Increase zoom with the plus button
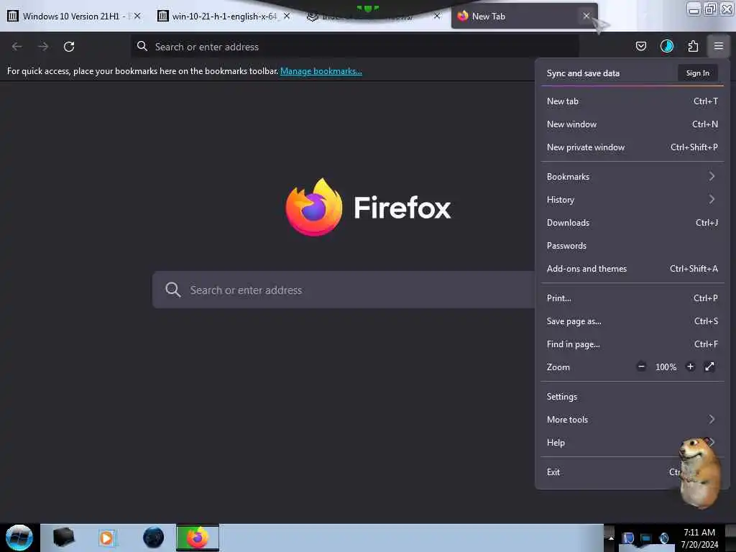The width and height of the screenshot is (736, 552). [x=690, y=367]
